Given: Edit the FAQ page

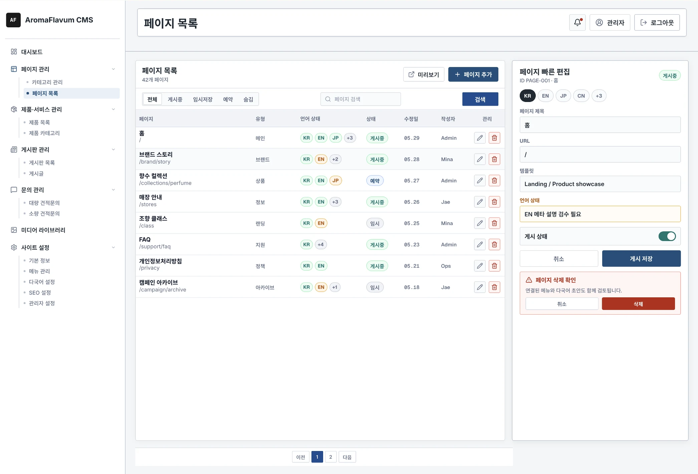Looking at the screenshot, I should pos(480,245).
